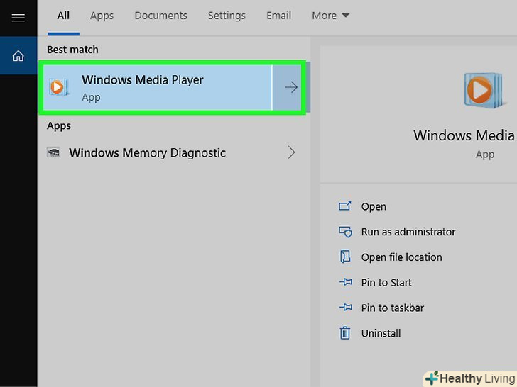Expand Windows Media Player result arrow
The image size is (517, 387).
[x=290, y=87]
